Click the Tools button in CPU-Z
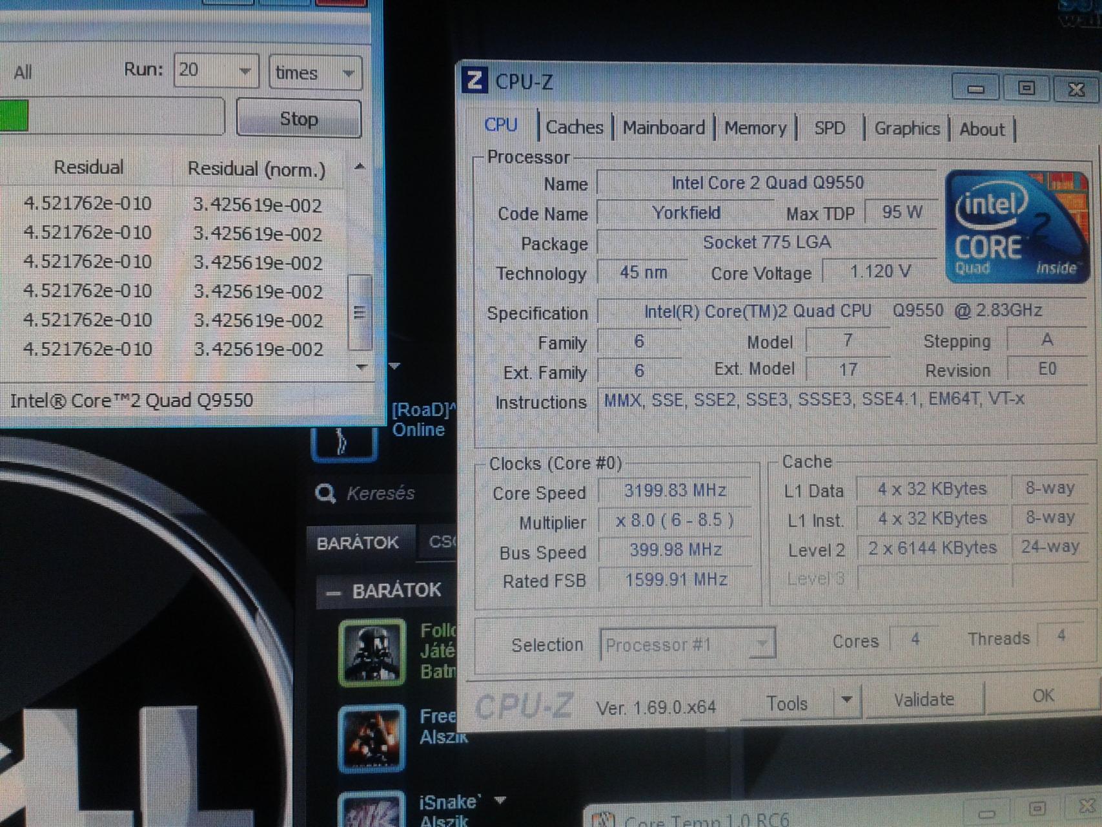The width and height of the screenshot is (1102, 827). click(x=786, y=702)
